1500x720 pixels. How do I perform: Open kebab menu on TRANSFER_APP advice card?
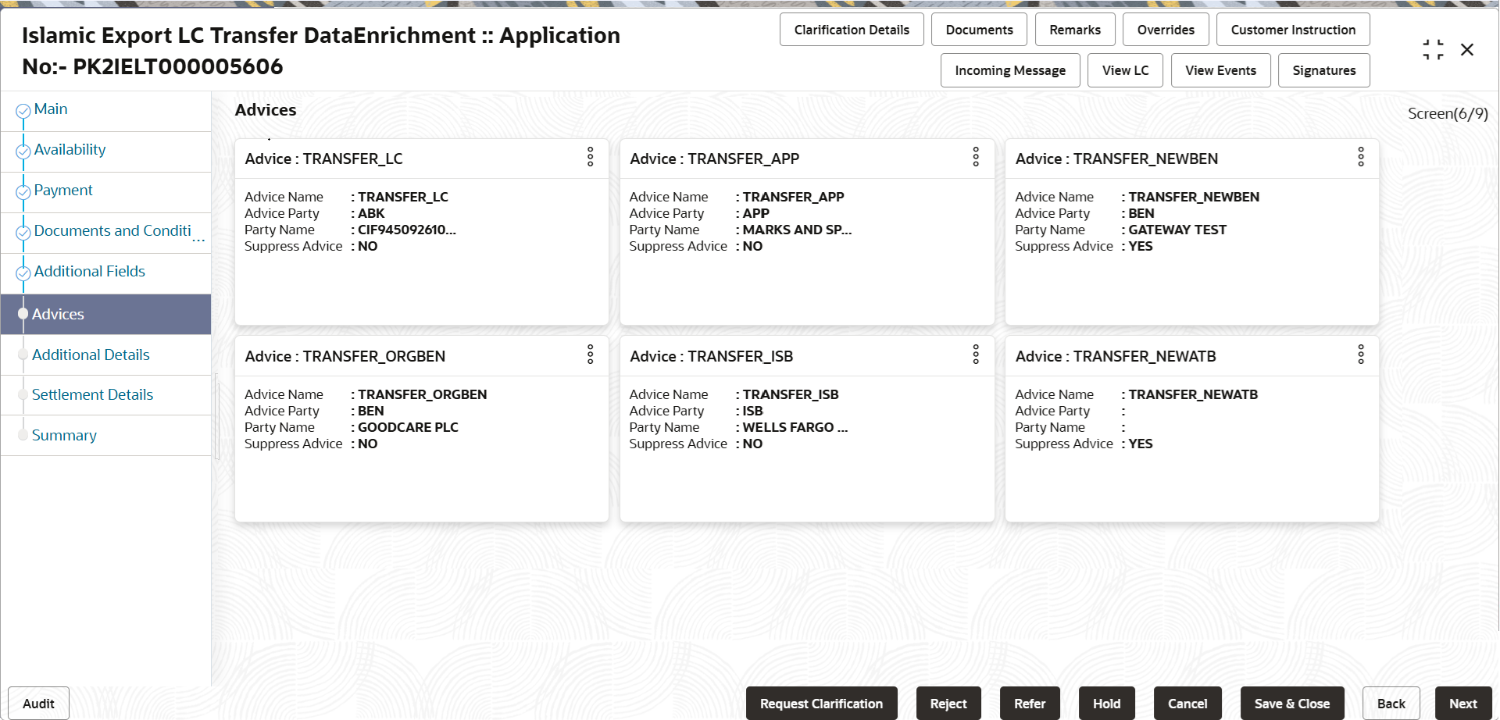976,157
